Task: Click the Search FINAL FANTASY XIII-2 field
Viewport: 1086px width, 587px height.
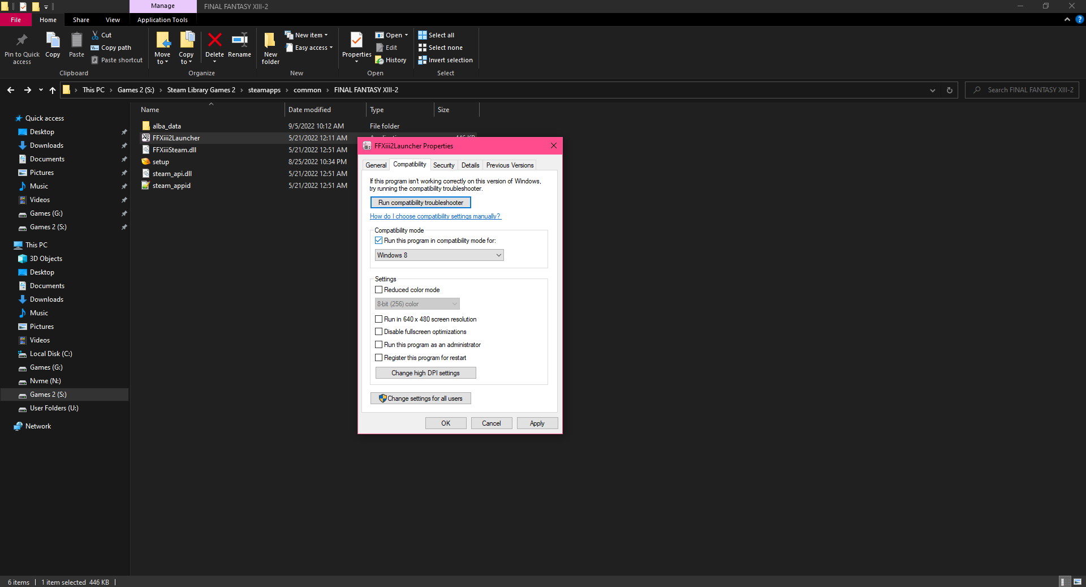Action: click(1022, 90)
